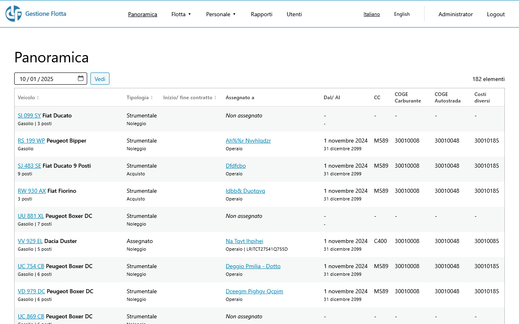Screen dimensions: 519x324
Task: Expand the Personale dropdown menu
Action: click(x=221, y=14)
